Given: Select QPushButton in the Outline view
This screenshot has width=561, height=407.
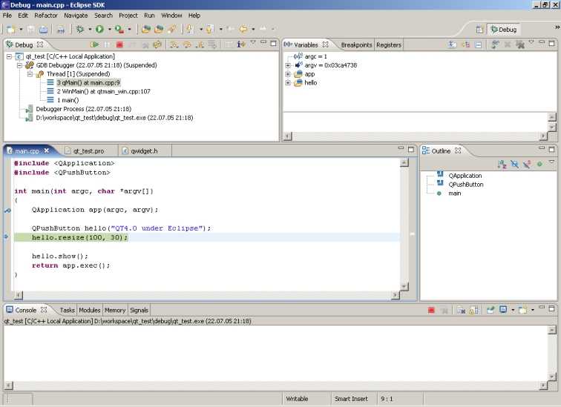Looking at the screenshot, I should click(x=465, y=185).
